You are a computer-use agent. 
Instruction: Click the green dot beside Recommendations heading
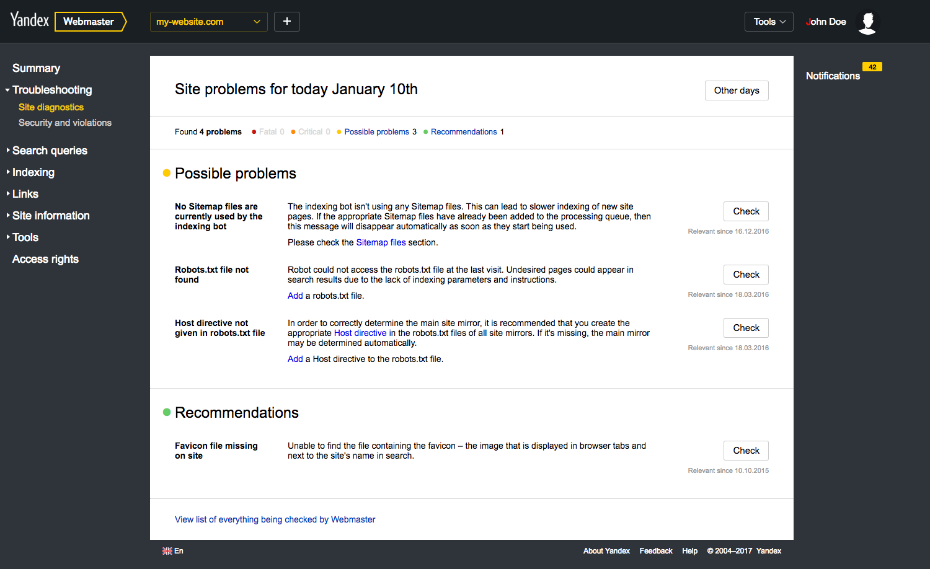tap(165, 412)
